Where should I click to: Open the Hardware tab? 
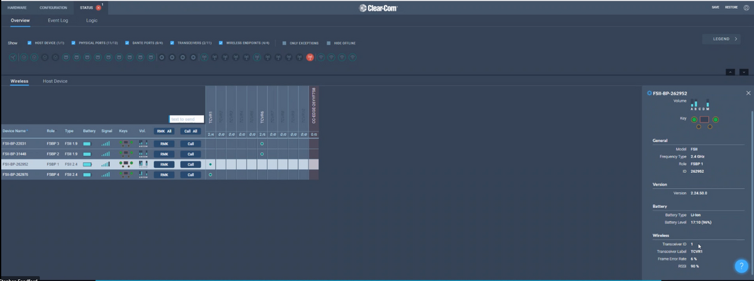pos(17,8)
